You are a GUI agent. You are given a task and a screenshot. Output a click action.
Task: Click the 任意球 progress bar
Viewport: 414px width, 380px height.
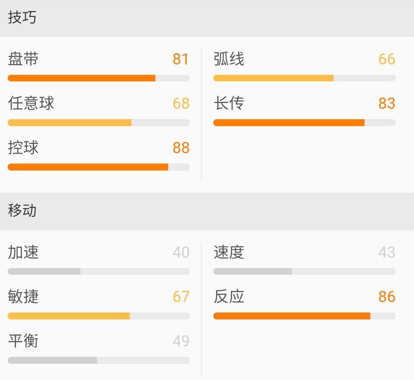coord(99,123)
